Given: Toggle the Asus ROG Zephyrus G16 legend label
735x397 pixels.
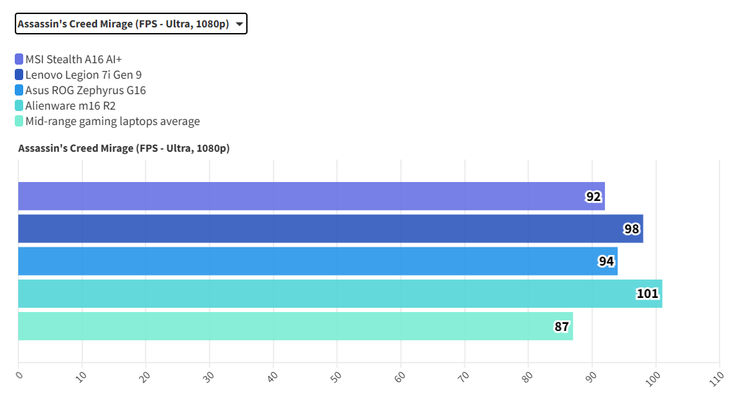Looking at the screenshot, I should click(86, 90).
